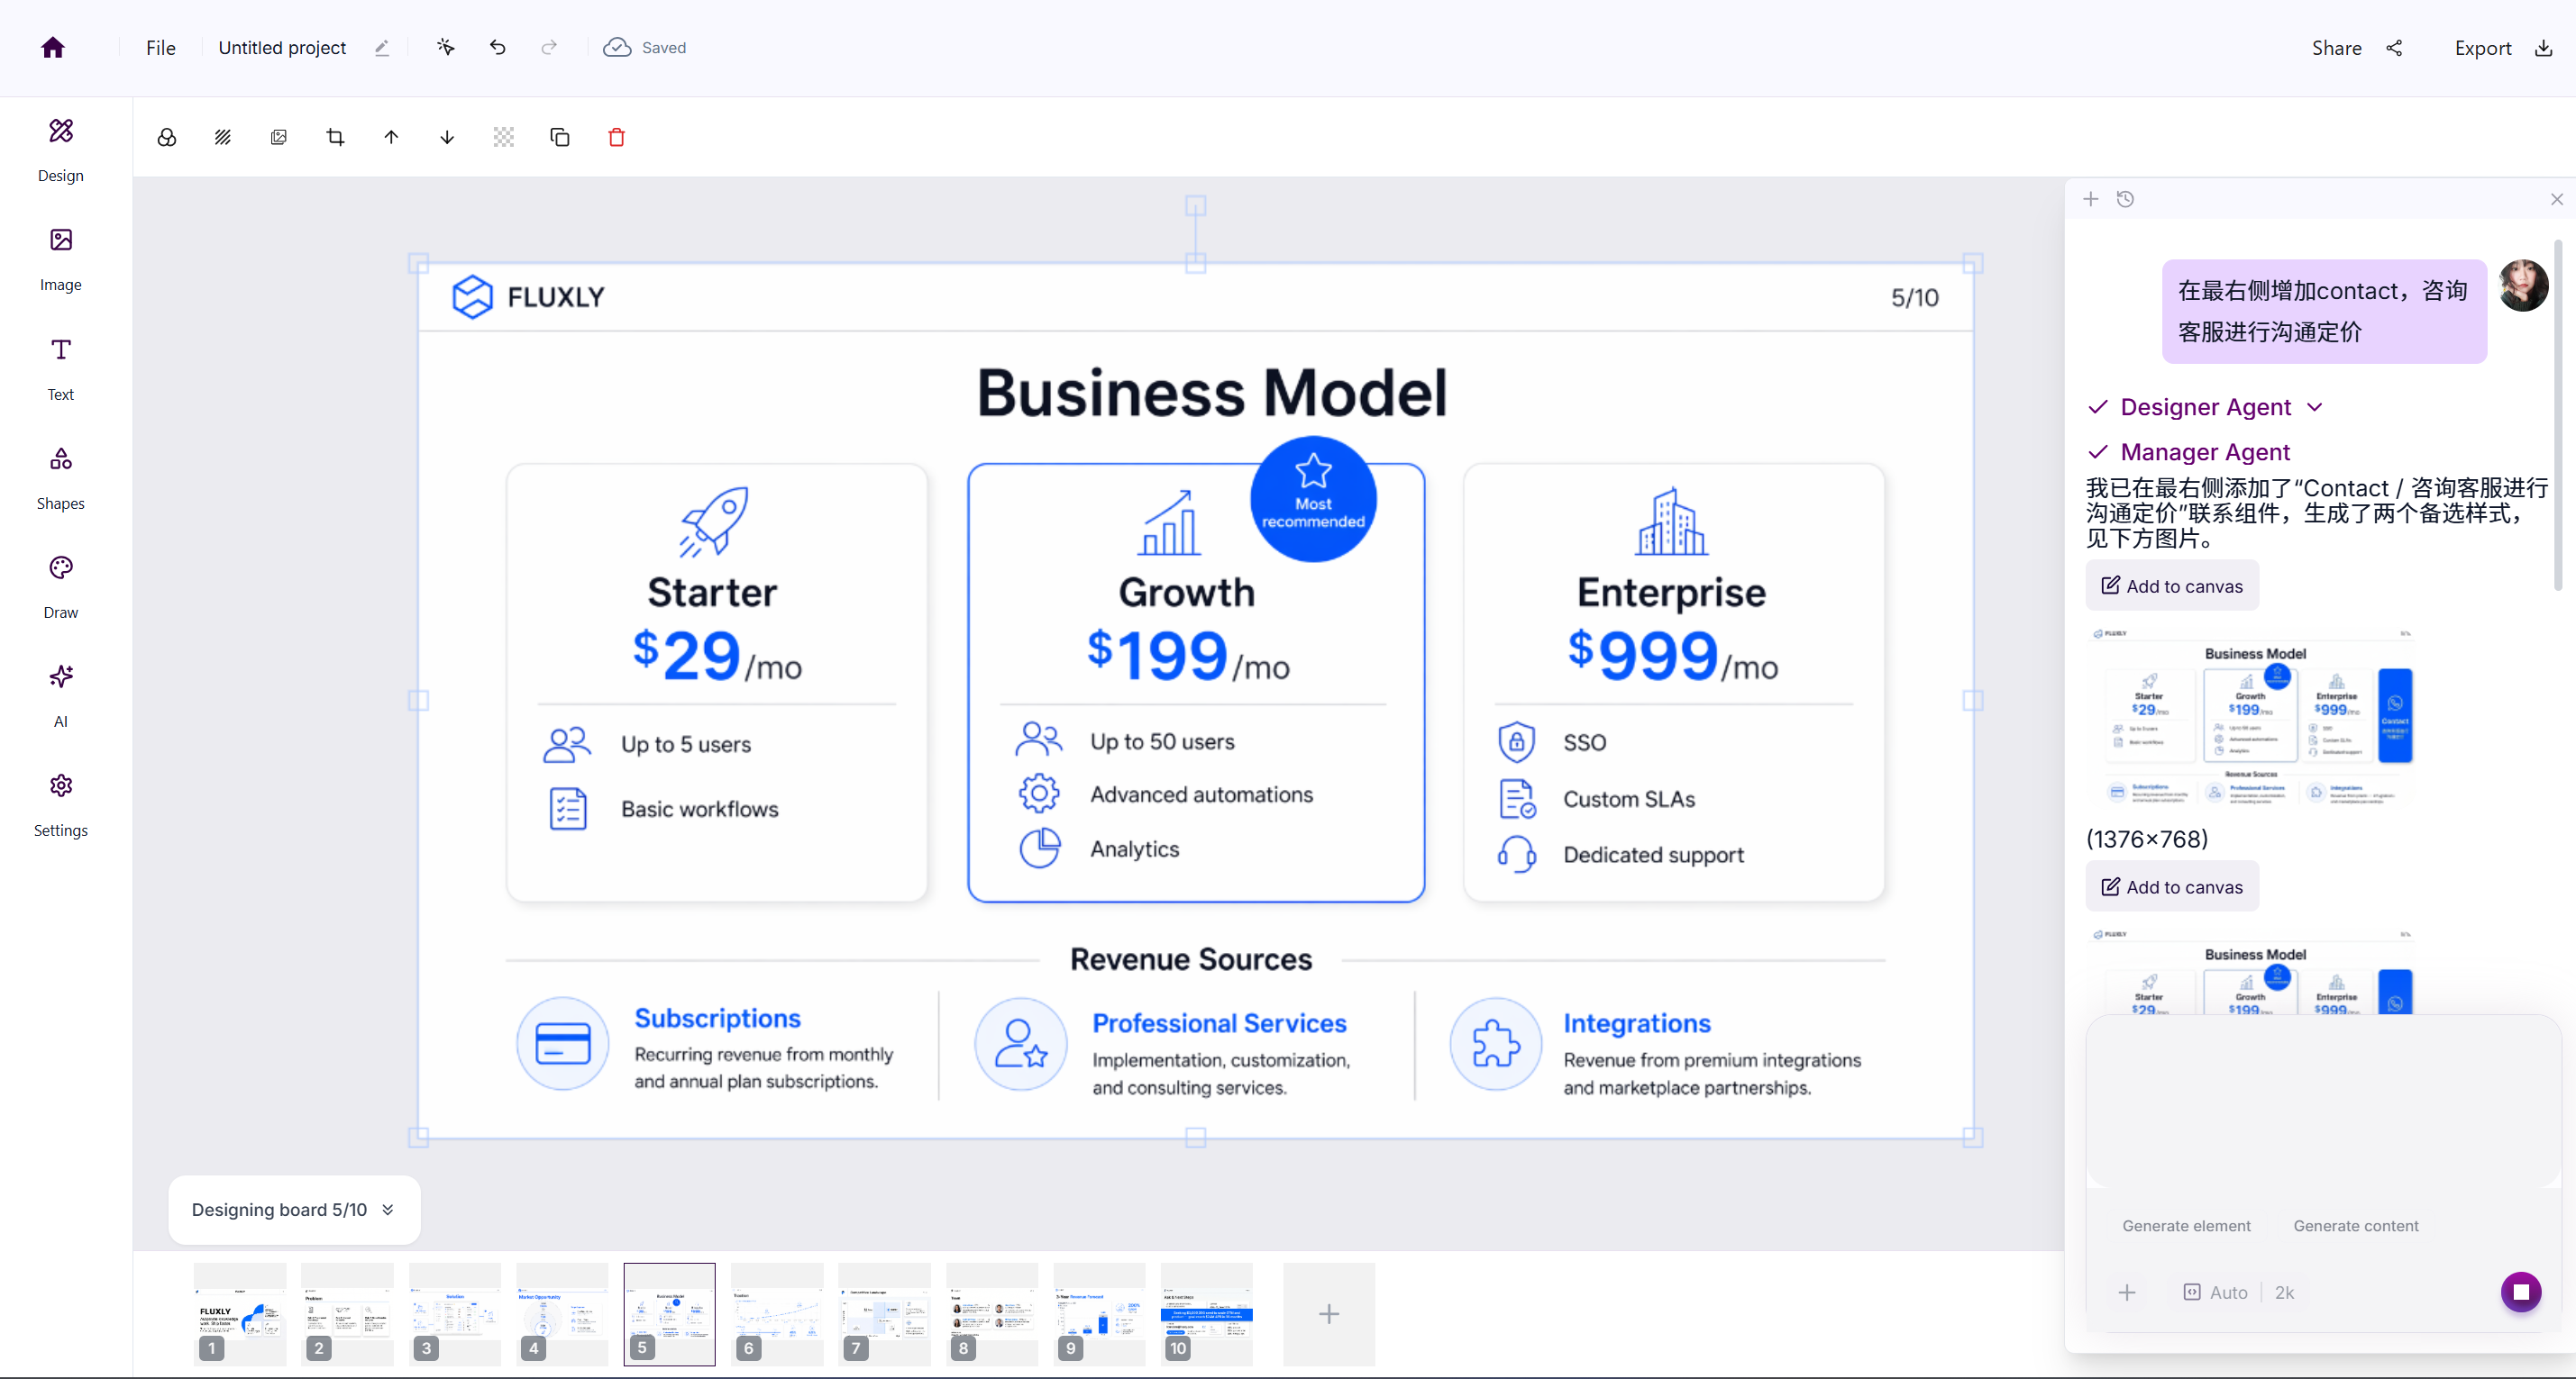The image size is (2576, 1379).
Task: Open the Design sidebar panel
Action: click(x=61, y=151)
